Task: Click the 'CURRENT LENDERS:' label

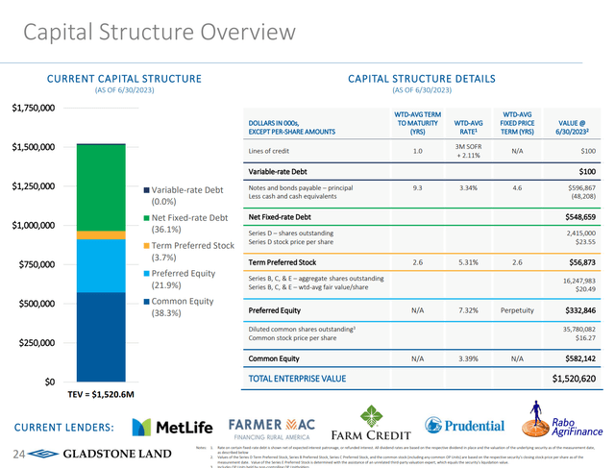Action: pos(64,428)
